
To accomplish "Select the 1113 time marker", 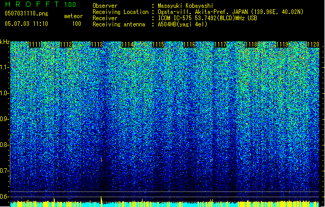I will pos(97,45).
